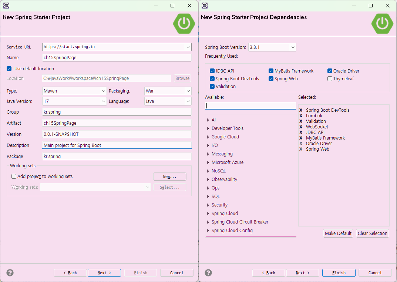Uncheck Validation in Frequently Used

212,87
